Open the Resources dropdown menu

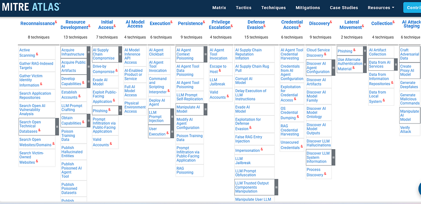click(381, 7)
